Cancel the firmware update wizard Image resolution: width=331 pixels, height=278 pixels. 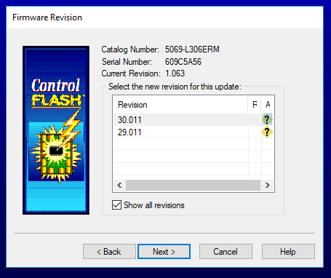click(226, 252)
